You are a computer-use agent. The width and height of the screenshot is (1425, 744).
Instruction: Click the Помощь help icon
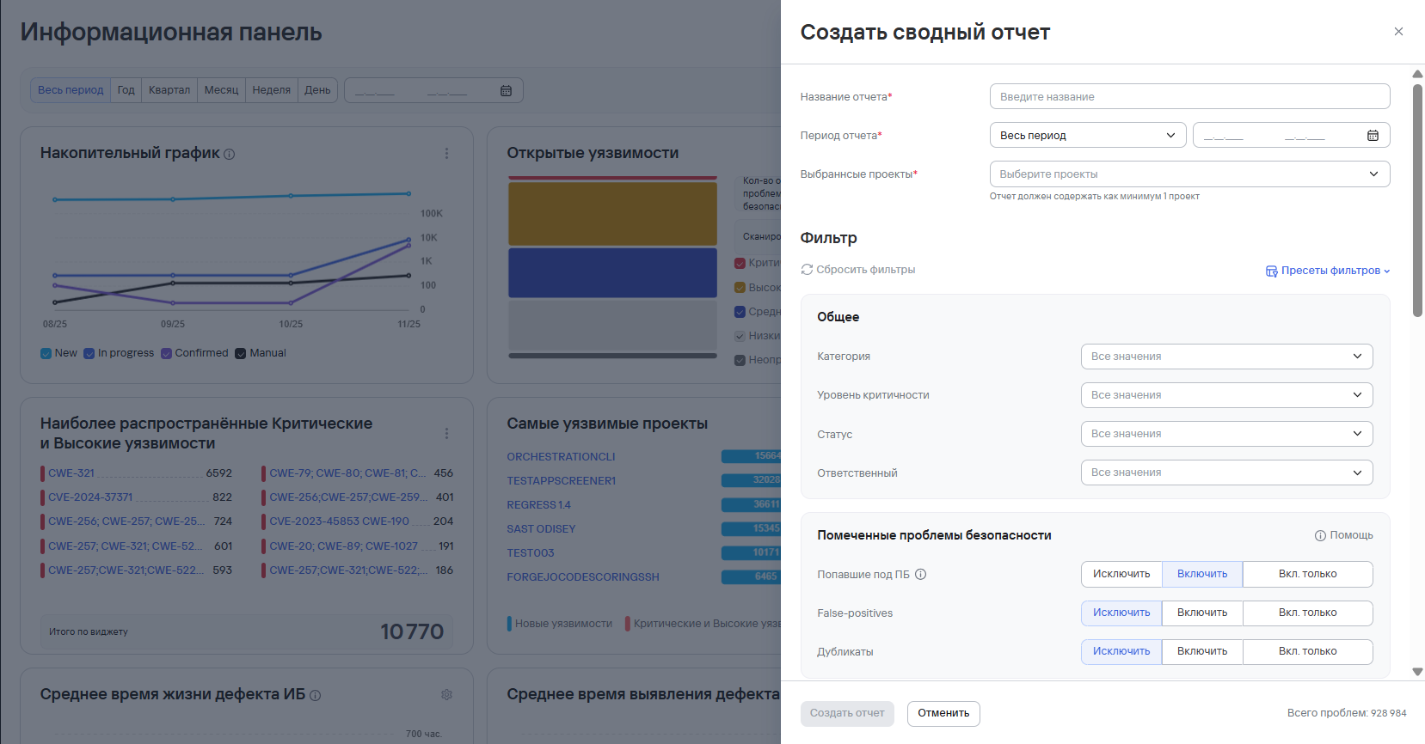coord(1320,535)
